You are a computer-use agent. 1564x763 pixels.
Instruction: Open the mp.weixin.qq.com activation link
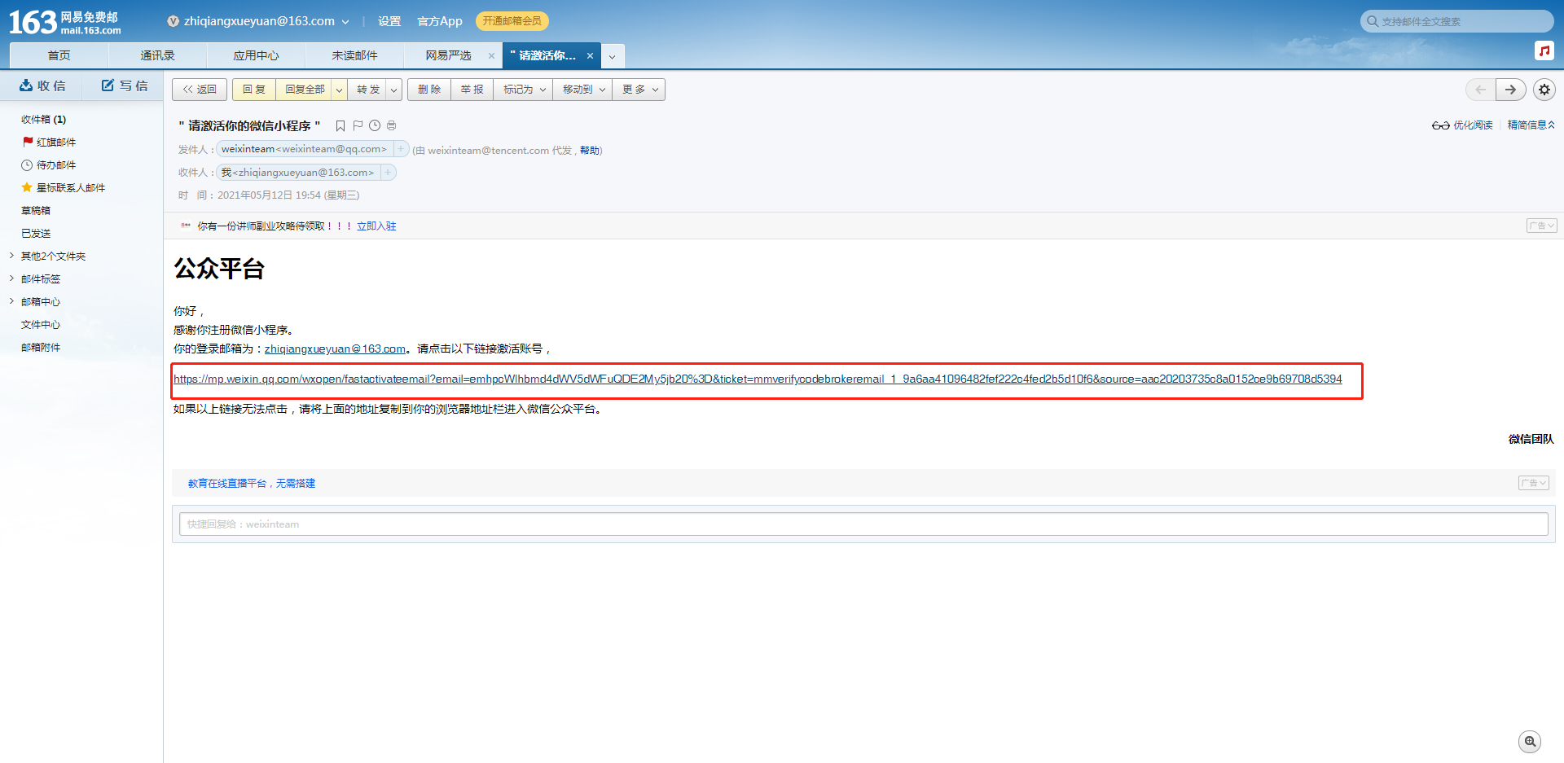pyautogui.click(x=758, y=379)
